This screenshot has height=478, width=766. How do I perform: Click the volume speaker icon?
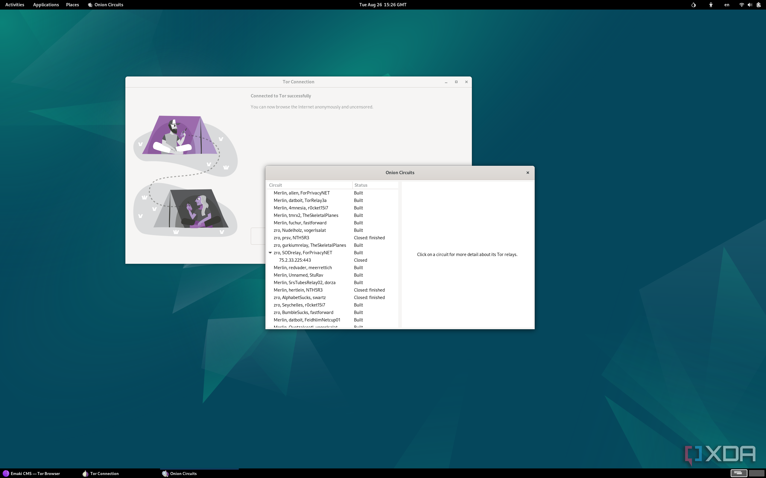pyautogui.click(x=750, y=5)
